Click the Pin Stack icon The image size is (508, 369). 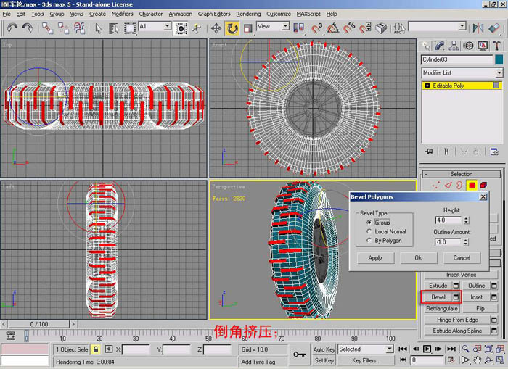click(x=429, y=152)
